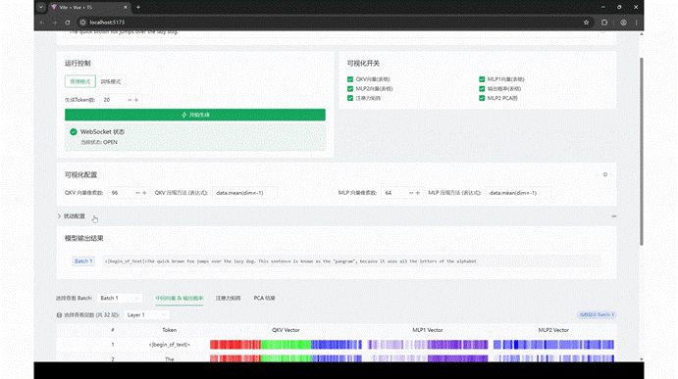Decrease the MLP vector pixel count
678x379 pixels.
(411, 193)
